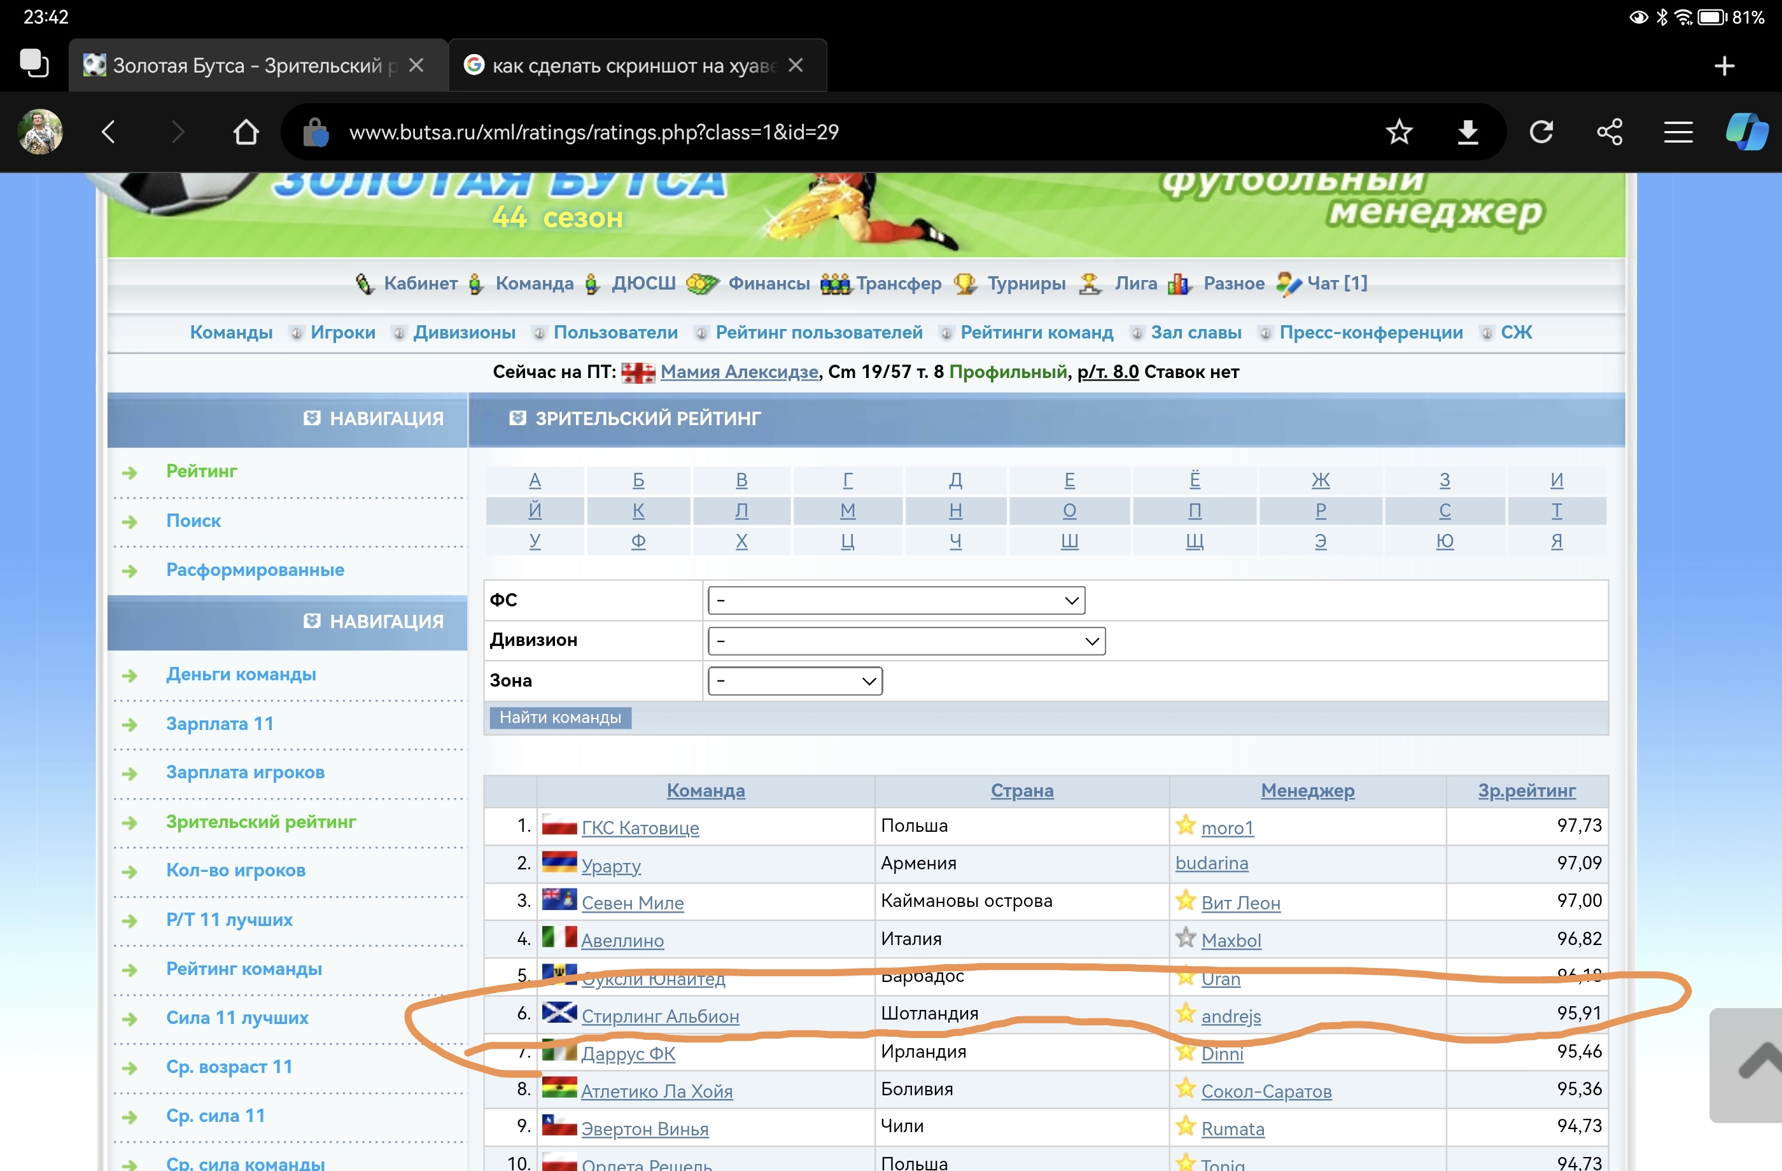Click the Найти команды button
Screen dimensions: 1782x1171
click(560, 717)
